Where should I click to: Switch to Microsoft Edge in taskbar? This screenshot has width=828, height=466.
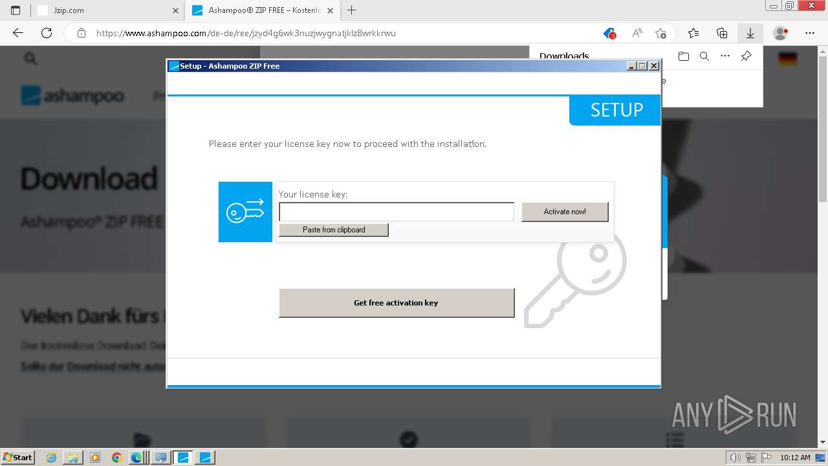[x=138, y=458]
